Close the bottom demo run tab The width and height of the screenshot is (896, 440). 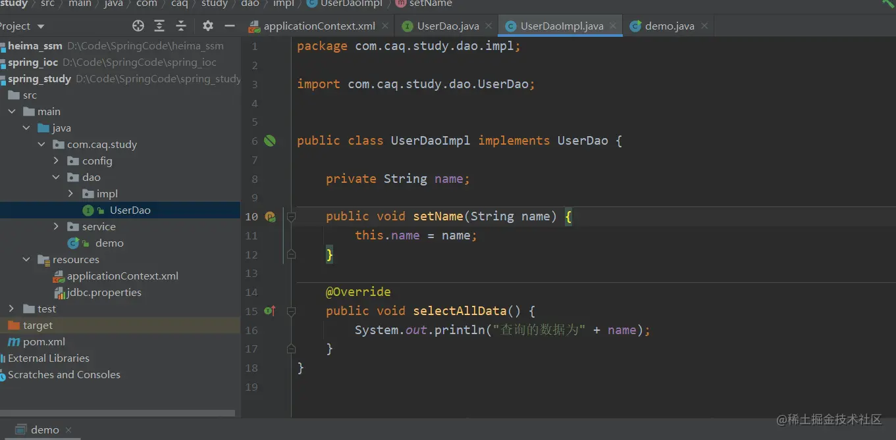(68, 430)
